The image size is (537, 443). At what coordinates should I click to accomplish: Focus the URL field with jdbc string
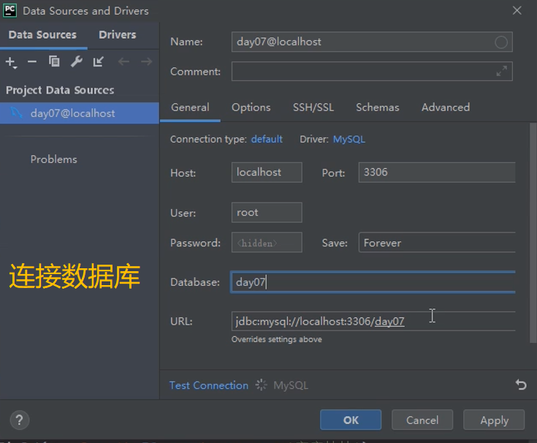(373, 321)
